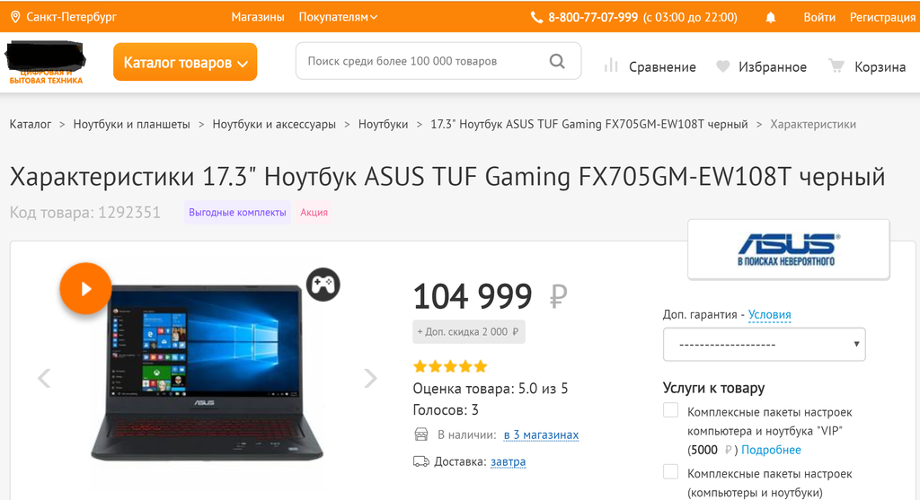Expand the Покупателям menu
This screenshot has width=920, height=500.
[x=338, y=17]
